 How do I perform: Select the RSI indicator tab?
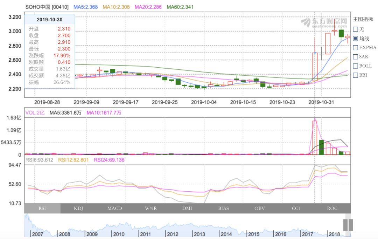(x=42, y=209)
